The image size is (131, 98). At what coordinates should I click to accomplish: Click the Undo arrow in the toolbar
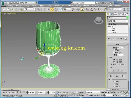[4, 9]
